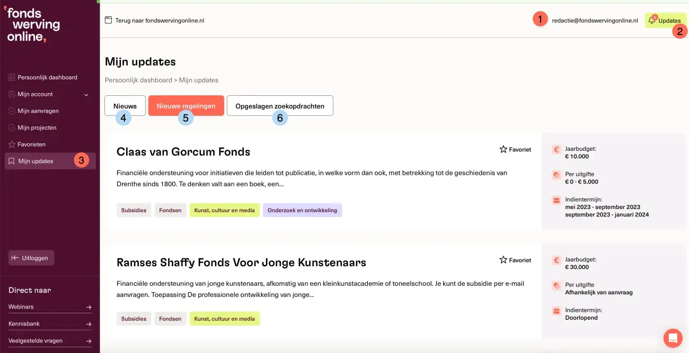The height and width of the screenshot is (353, 689).
Task: Click the star icon beside Favorieten
Action: tap(11, 144)
